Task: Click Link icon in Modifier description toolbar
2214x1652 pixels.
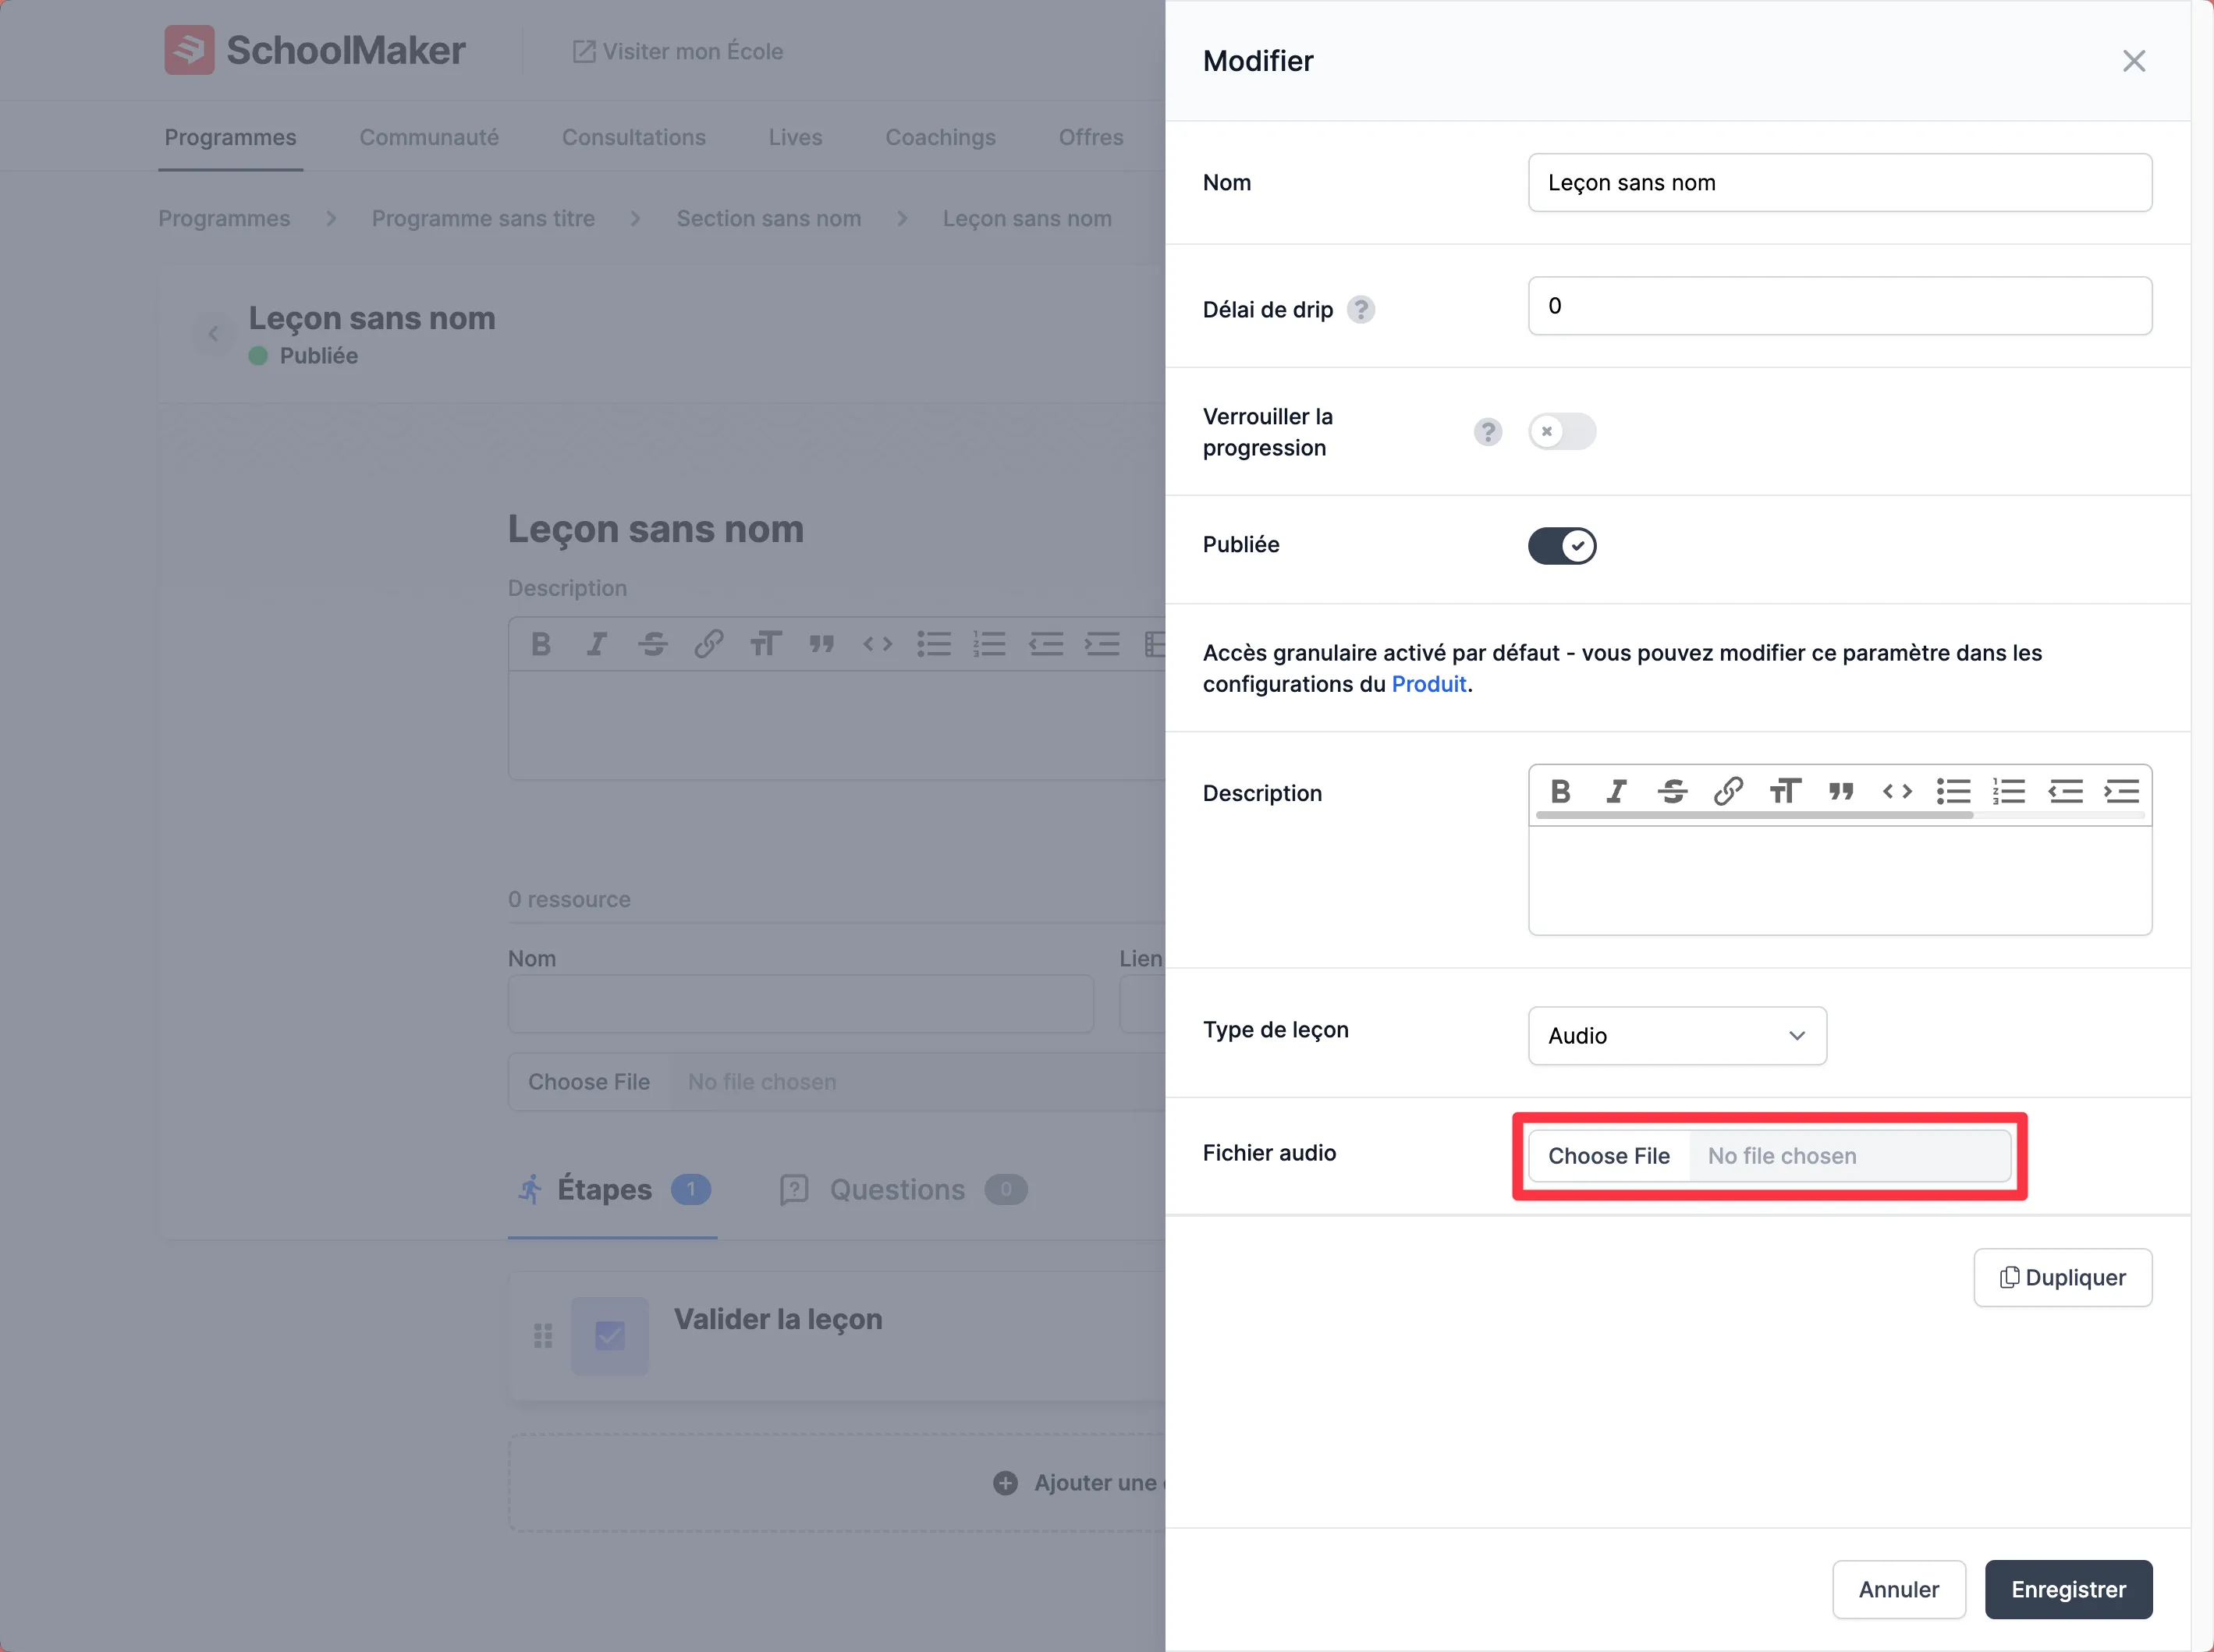Action: click(x=1728, y=792)
